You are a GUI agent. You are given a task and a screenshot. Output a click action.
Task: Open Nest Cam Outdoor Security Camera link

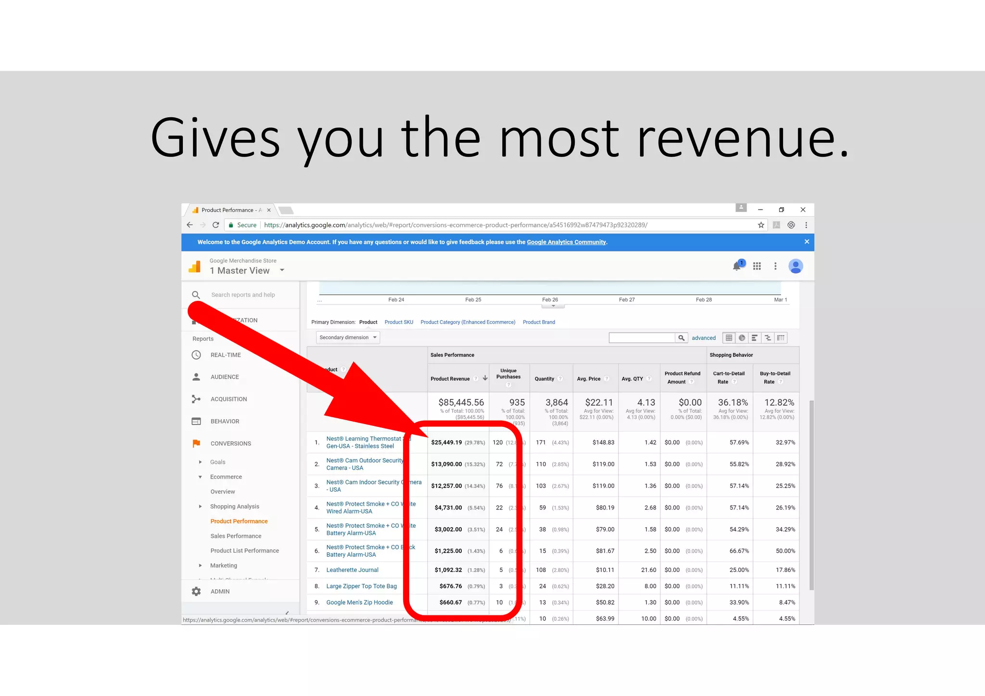[x=365, y=464]
